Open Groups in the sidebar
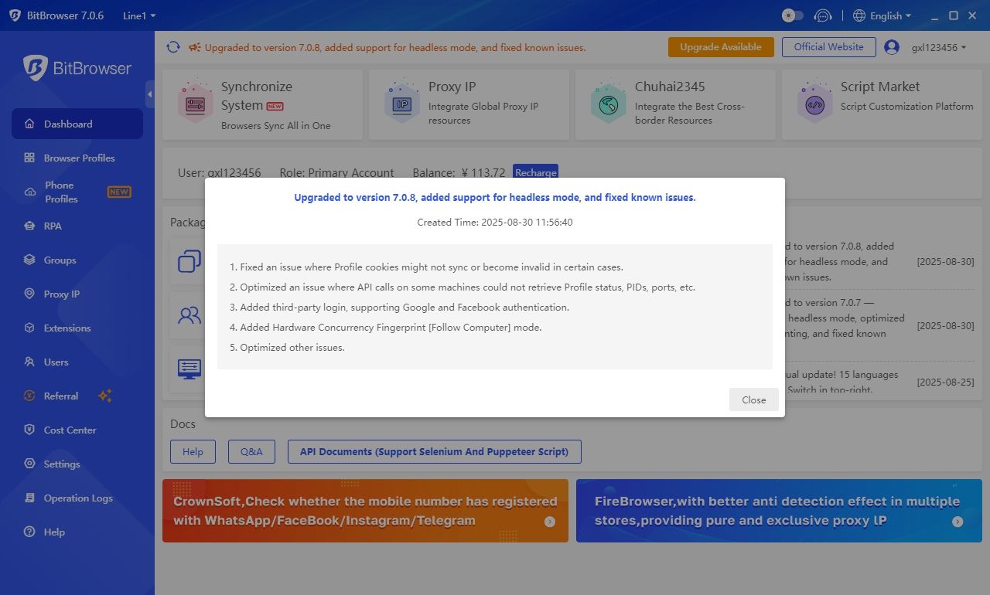The width and height of the screenshot is (990, 595). point(77,260)
